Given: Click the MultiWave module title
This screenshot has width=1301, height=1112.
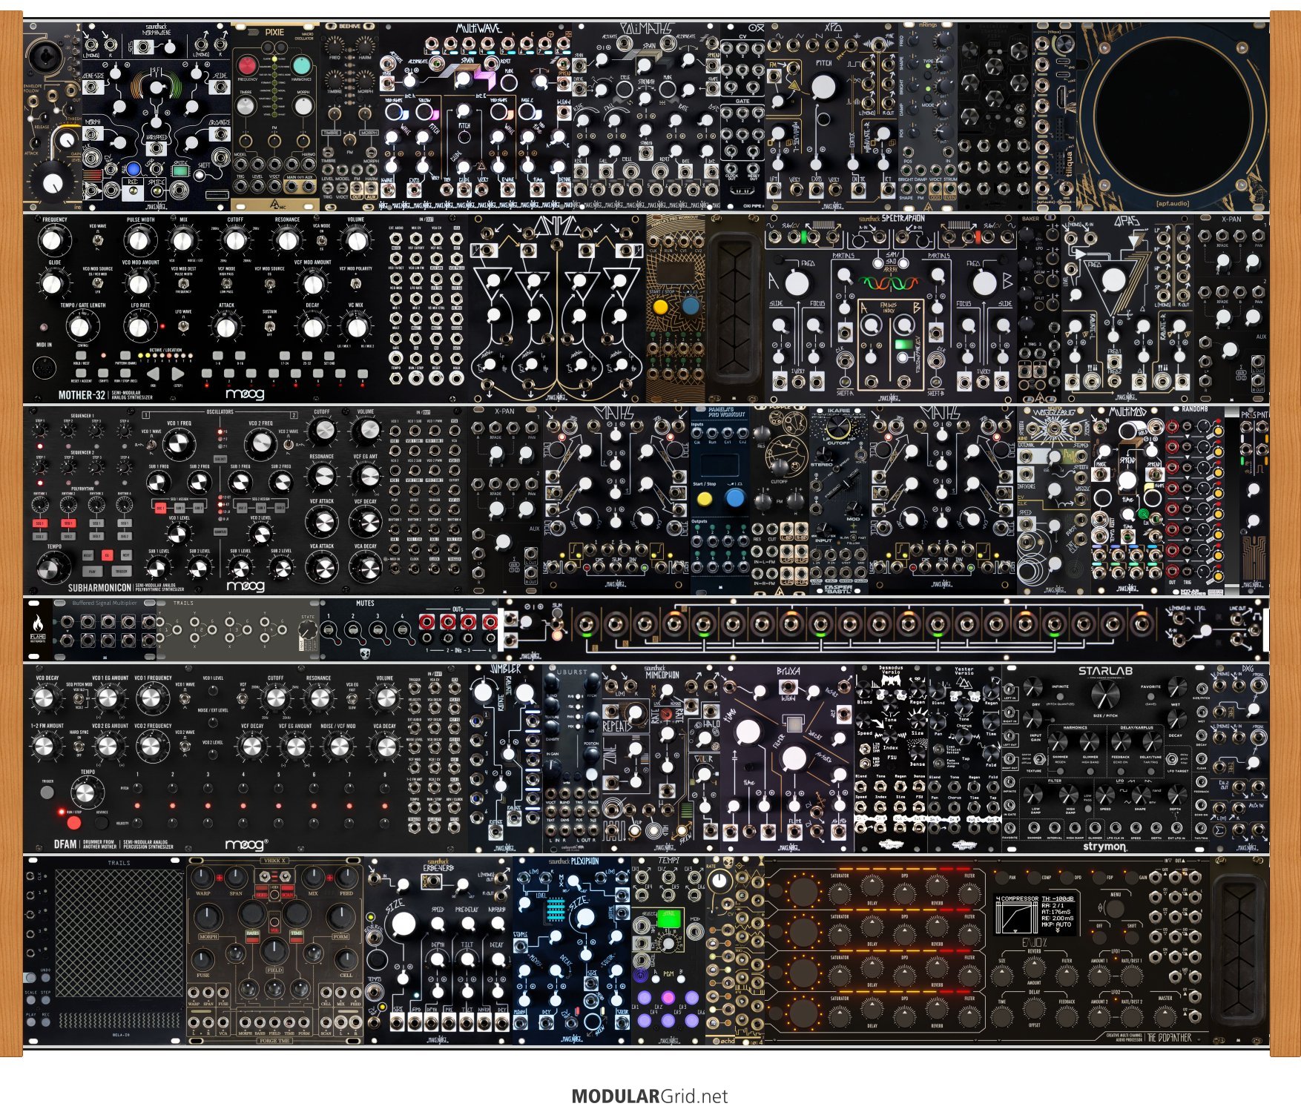Looking at the screenshot, I should pyautogui.click(x=478, y=29).
